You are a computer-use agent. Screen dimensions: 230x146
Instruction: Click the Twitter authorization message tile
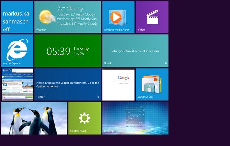click(x=67, y=85)
